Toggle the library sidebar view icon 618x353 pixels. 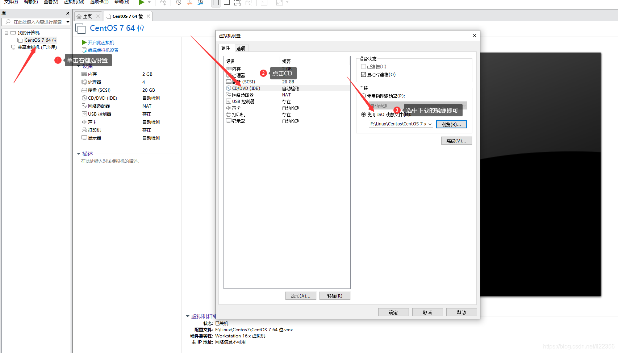(x=216, y=3)
